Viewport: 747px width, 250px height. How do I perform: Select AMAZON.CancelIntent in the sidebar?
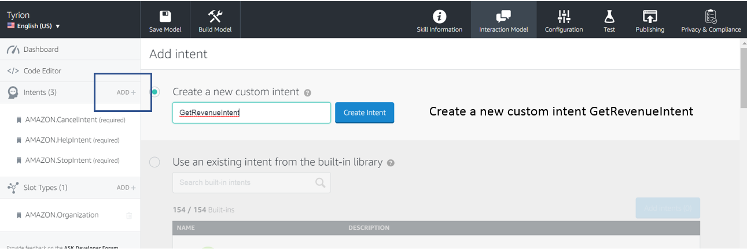75,120
